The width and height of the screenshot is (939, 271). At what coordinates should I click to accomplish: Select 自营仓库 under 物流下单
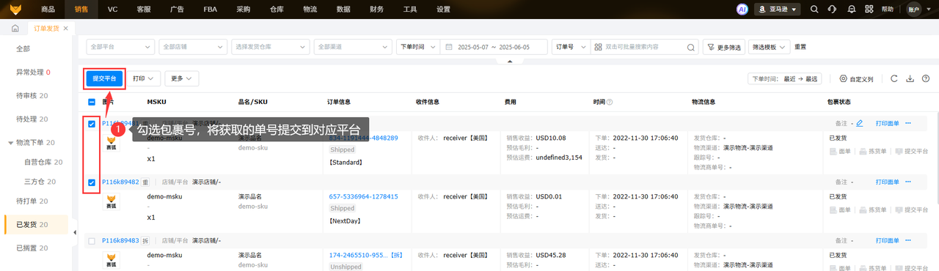(43, 162)
